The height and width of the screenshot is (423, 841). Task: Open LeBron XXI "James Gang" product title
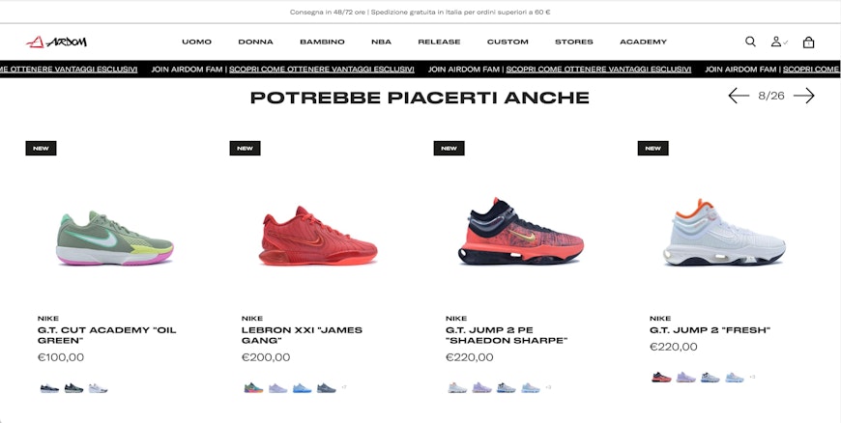302,335
